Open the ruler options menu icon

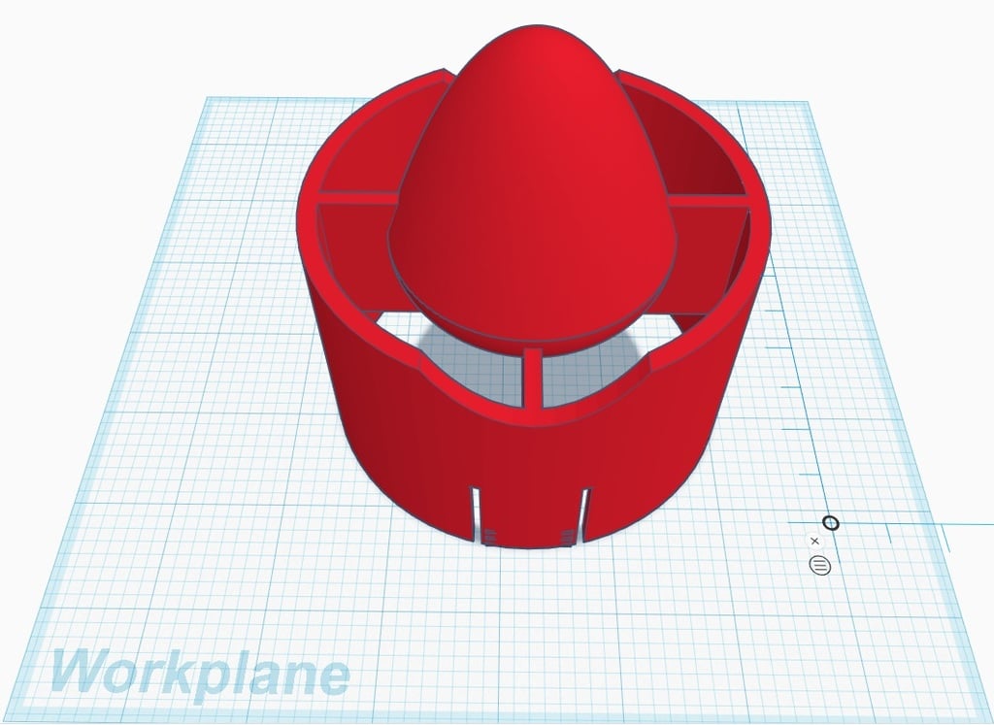coord(820,565)
